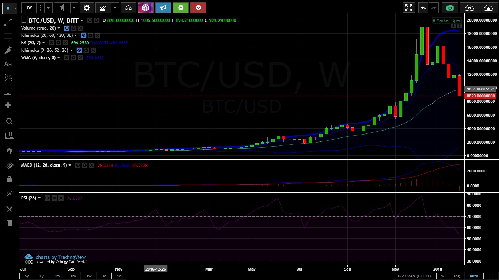Remove the WMA (9, close, 0) indicator

80,58
